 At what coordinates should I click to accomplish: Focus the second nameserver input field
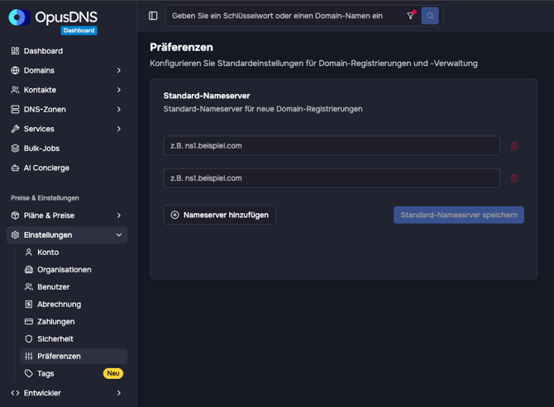[x=332, y=178]
